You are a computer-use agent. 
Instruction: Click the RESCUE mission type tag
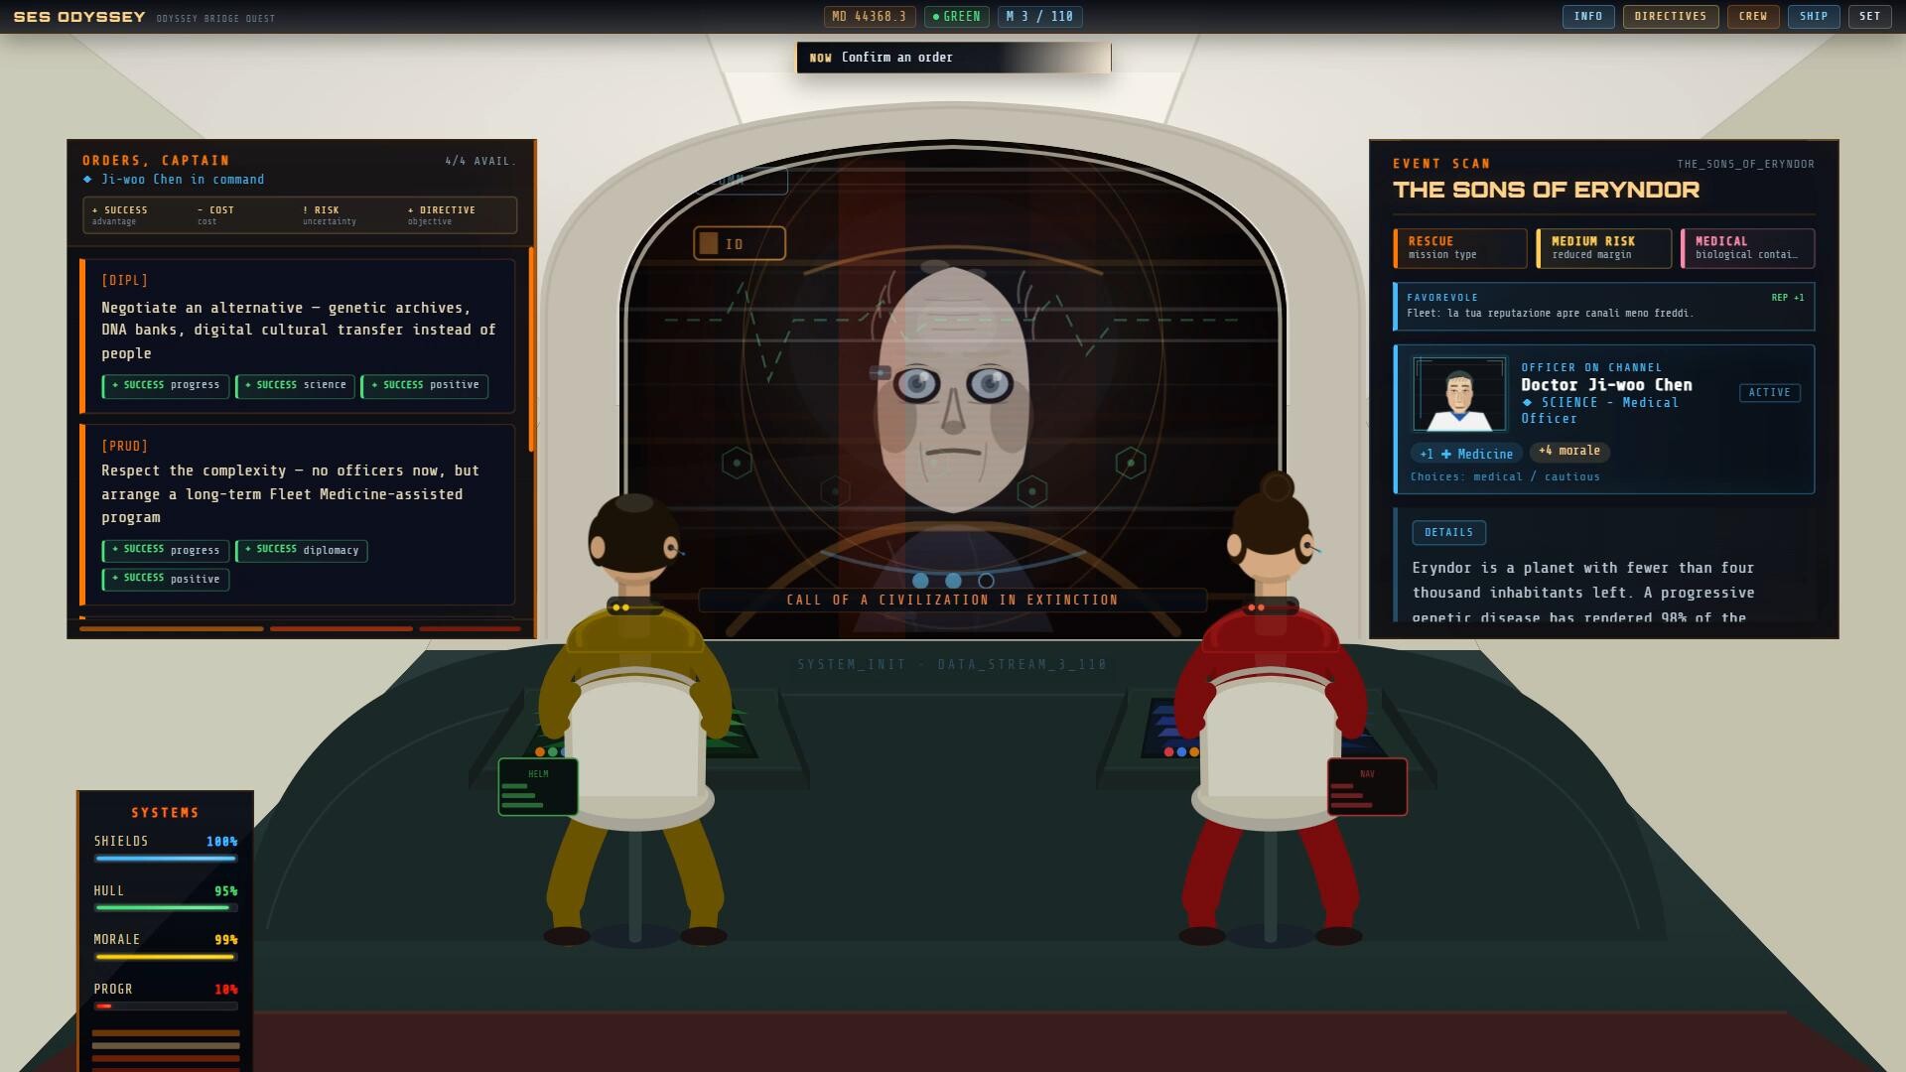click(x=1460, y=248)
